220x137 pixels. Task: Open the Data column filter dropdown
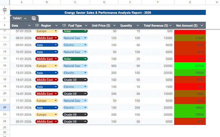click(x=29, y=25)
